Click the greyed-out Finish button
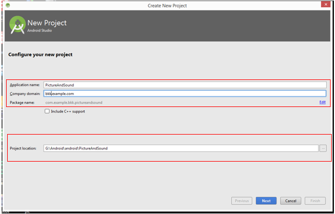 click(x=315, y=201)
